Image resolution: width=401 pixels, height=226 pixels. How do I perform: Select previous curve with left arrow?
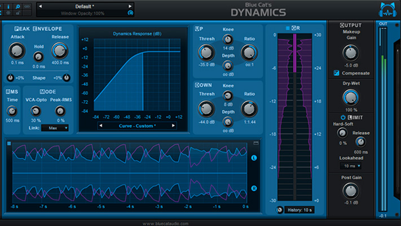click(100, 125)
